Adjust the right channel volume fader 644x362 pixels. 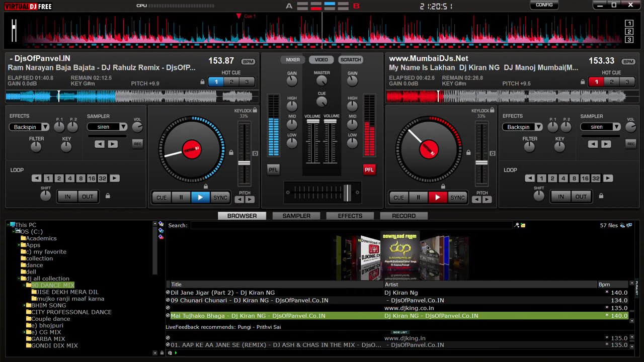point(330,121)
